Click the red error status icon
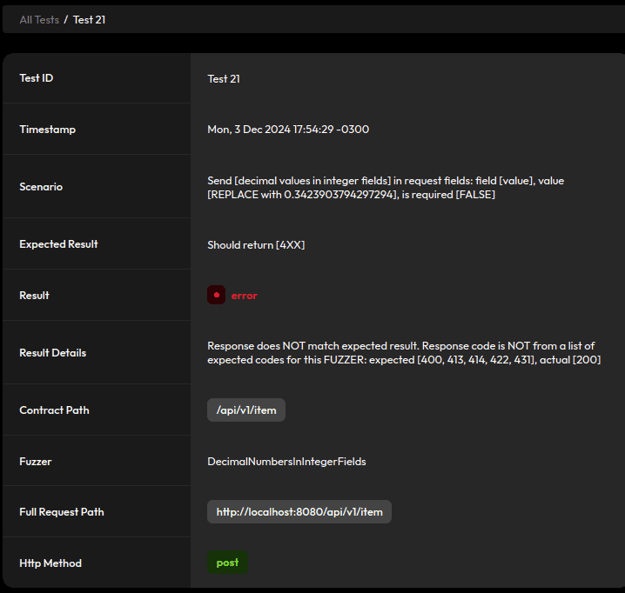Screen dimensions: 625x593 (x=216, y=295)
